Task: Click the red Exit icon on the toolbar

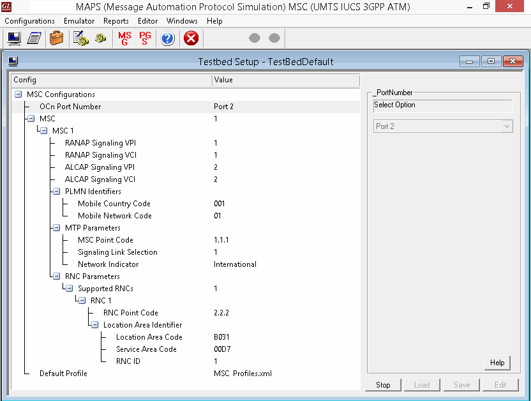Action: [x=190, y=38]
